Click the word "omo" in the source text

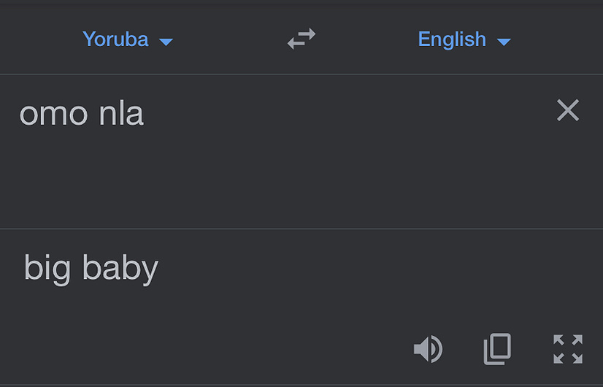[x=54, y=114]
